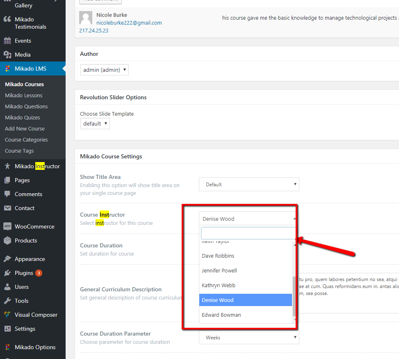Click the General Curriculum Description label
The height and width of the screenshot is (359, 399).
pyautogui.click(x=121, y=289)
